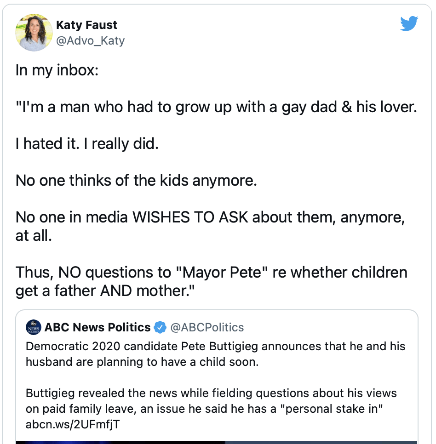
Task: Click the "planning to have a child soon" line
Action: point(142,362)
